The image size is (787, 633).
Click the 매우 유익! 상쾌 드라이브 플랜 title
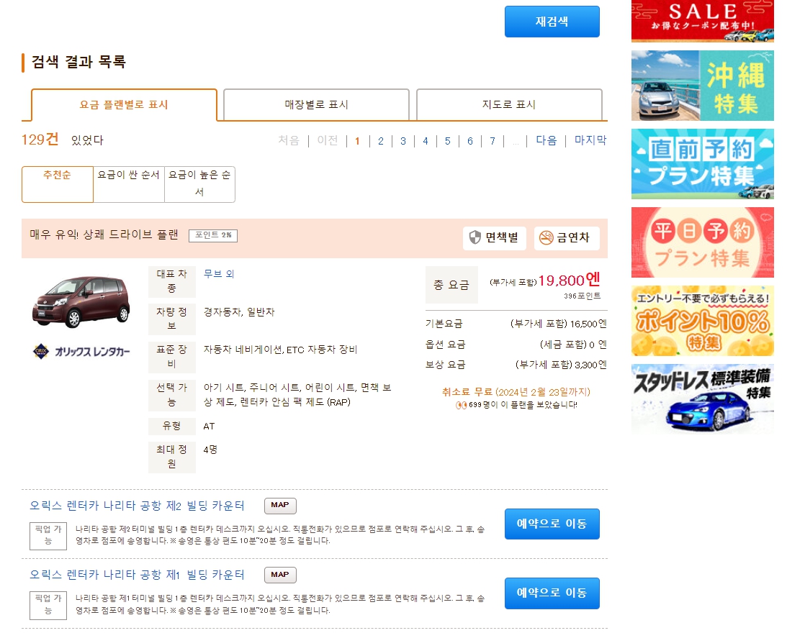(x=104, y=234)
